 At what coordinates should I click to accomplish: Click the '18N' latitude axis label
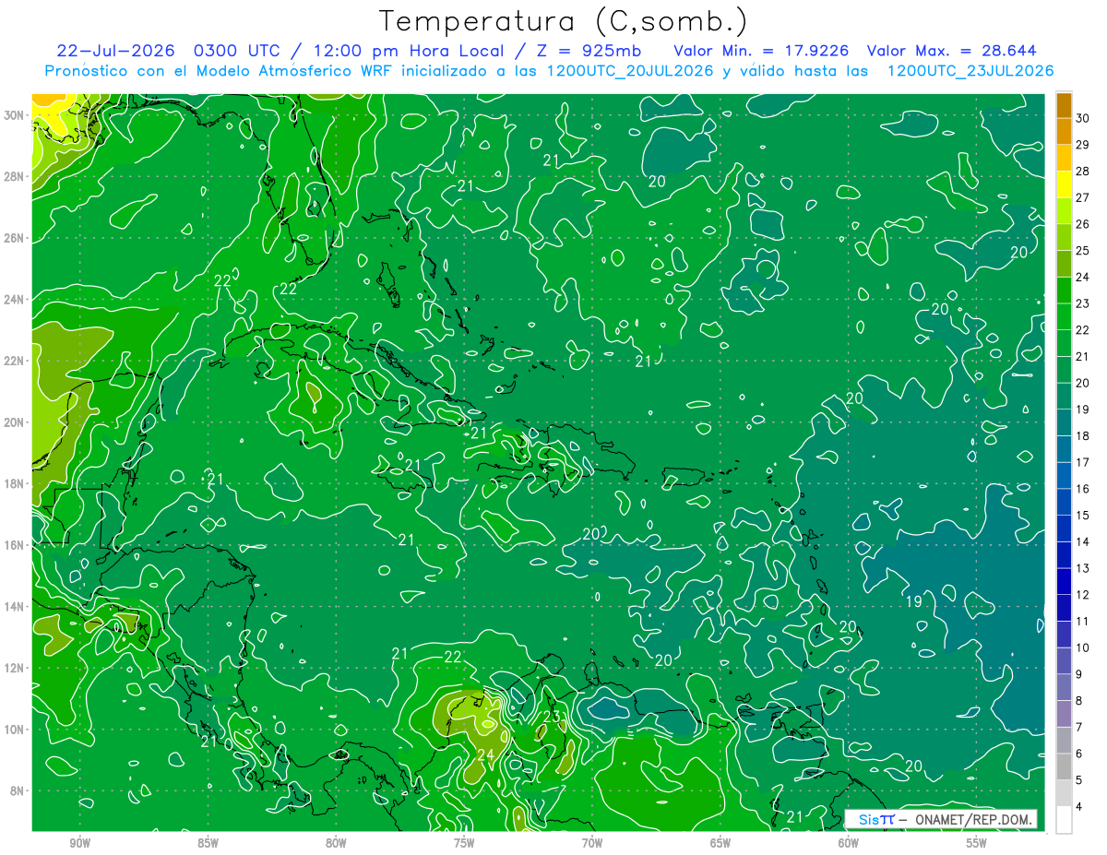pos(16,483)
